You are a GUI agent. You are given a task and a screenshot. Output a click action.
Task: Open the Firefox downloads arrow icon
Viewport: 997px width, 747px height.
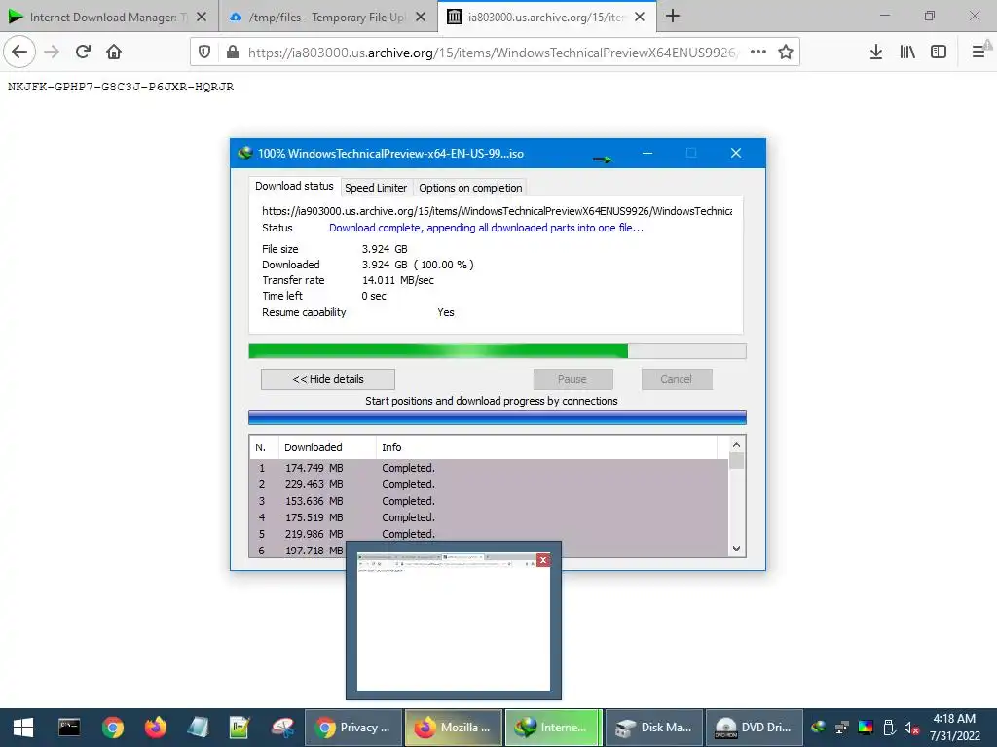coord(875,53)
